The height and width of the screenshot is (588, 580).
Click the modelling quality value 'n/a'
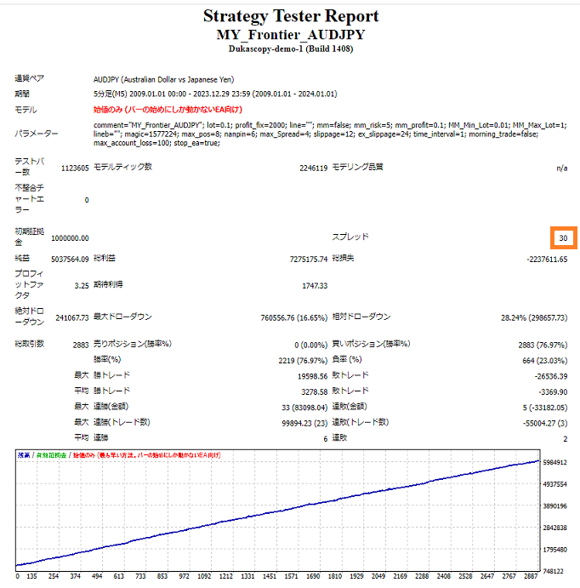pyautogui.click(x=561, y=168)
